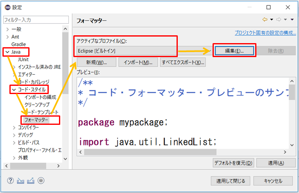
Task: Select クリーンアップ in the tree
Action: (37, 105)
